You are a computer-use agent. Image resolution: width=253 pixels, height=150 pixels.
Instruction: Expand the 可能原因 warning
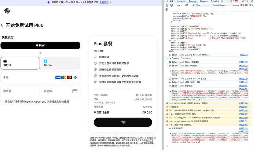(x=170, y=107)
